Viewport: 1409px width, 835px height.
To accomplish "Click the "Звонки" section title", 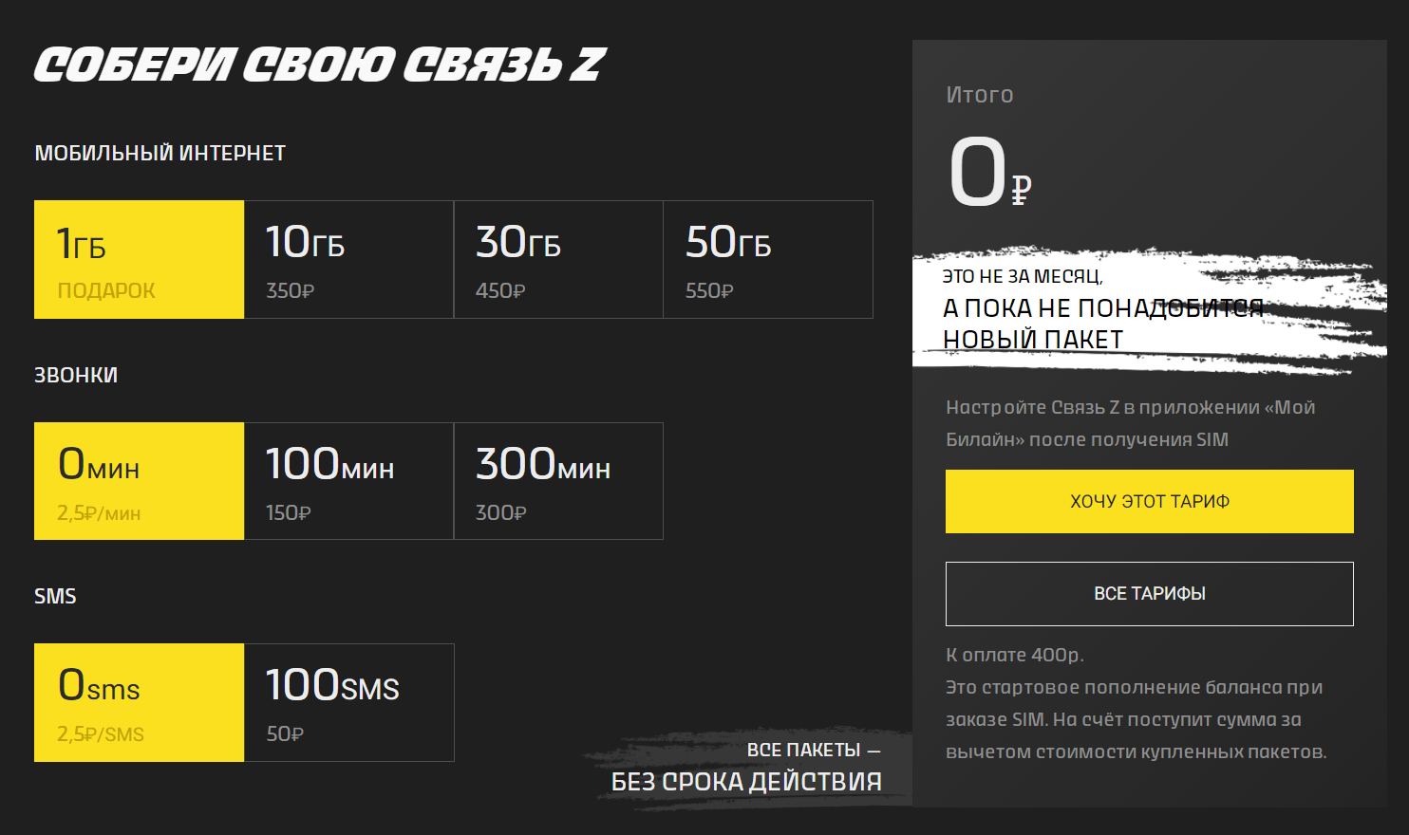I will tap(76, 375).
